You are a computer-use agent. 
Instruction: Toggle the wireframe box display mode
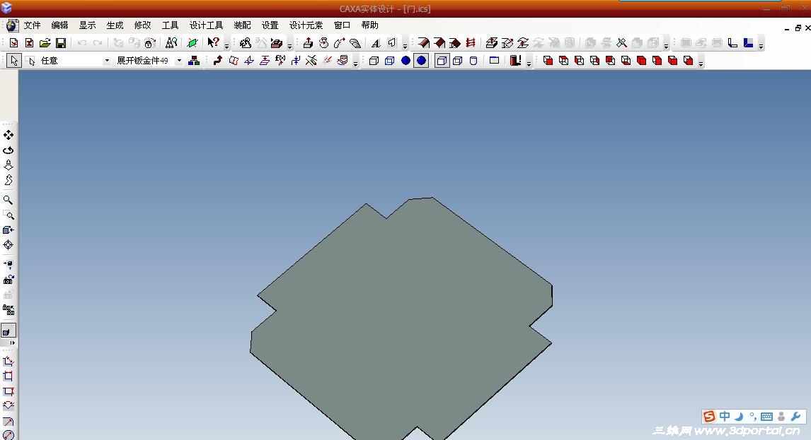tap(374, 61)
